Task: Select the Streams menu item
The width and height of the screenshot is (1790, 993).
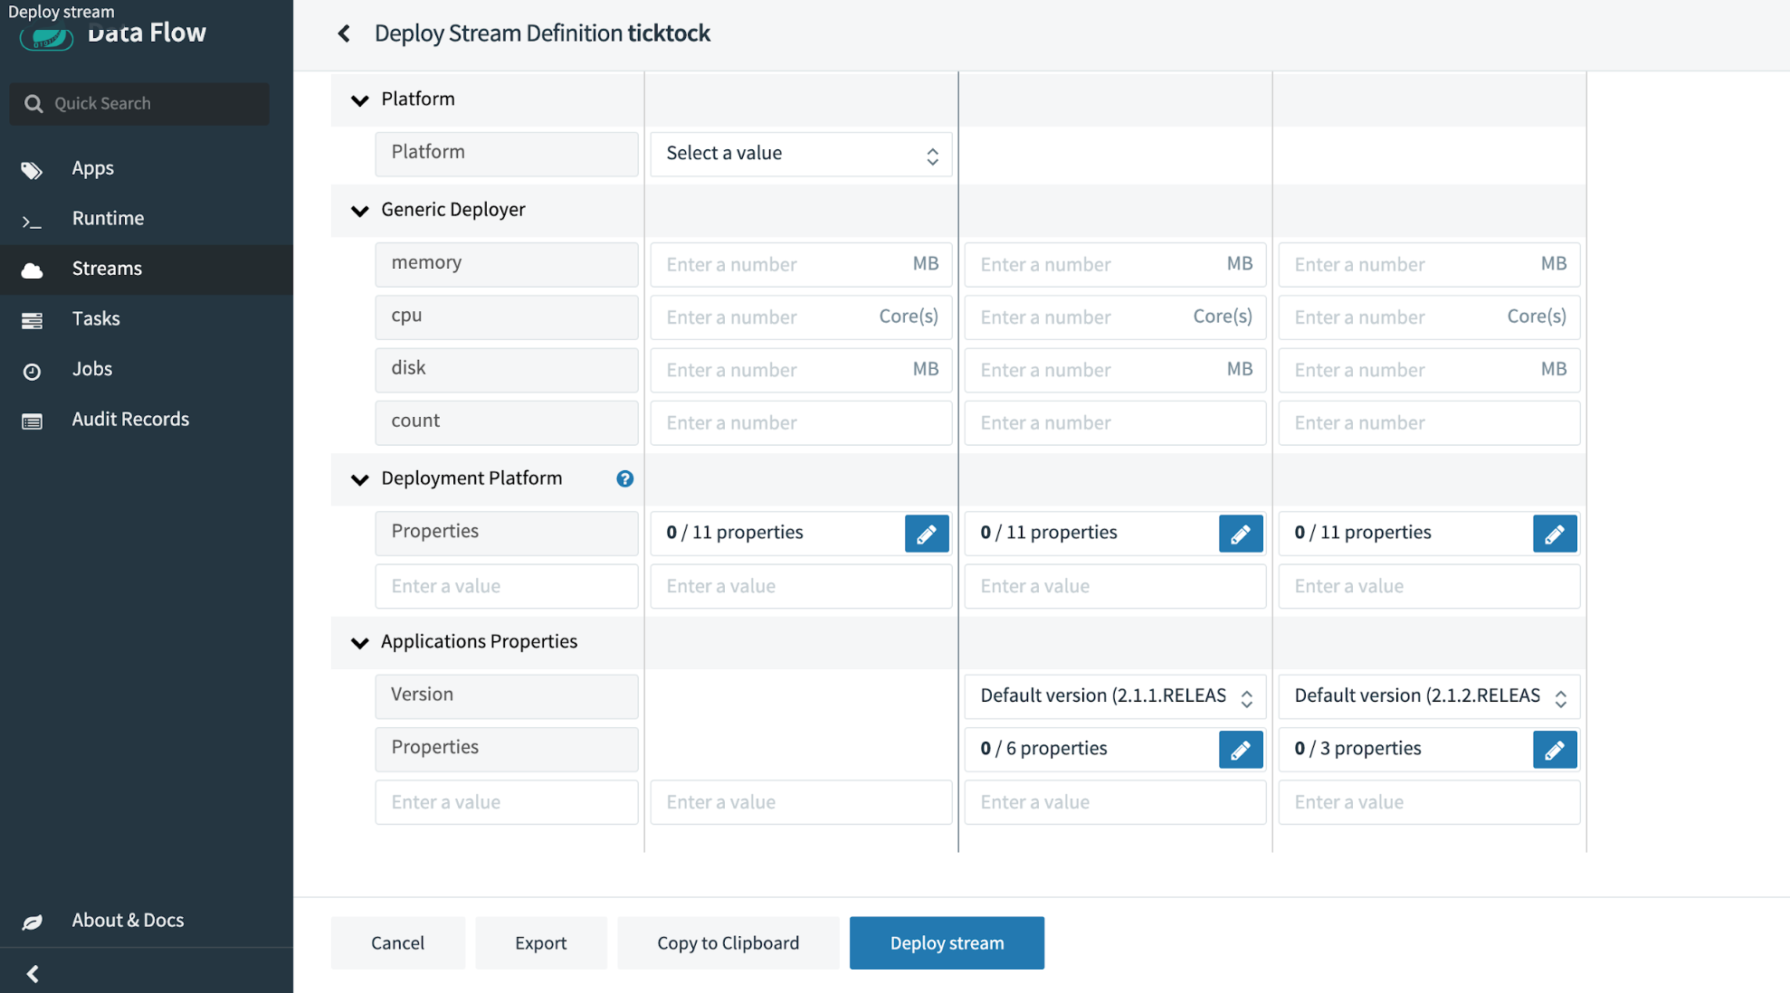Action: coord(107,267)
